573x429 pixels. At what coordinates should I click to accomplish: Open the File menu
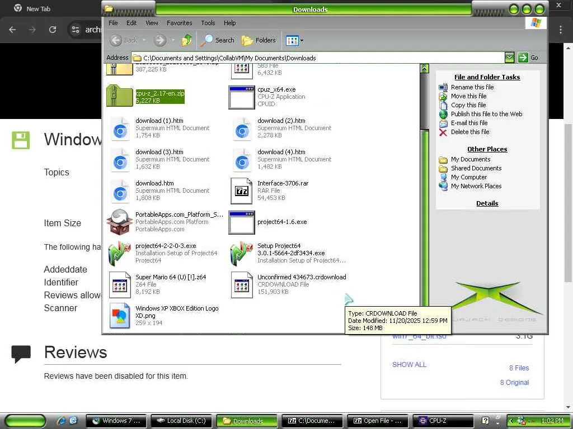[x=113, y=22]
